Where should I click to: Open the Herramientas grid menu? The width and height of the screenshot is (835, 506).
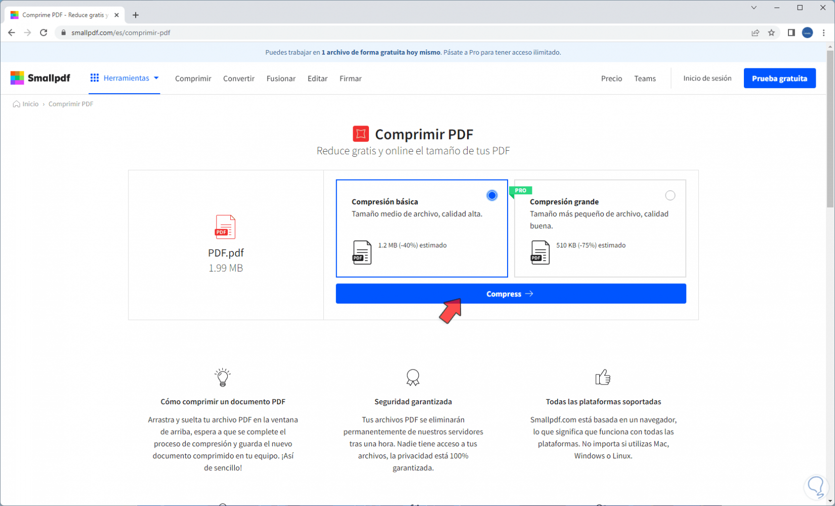coord(124,78)
